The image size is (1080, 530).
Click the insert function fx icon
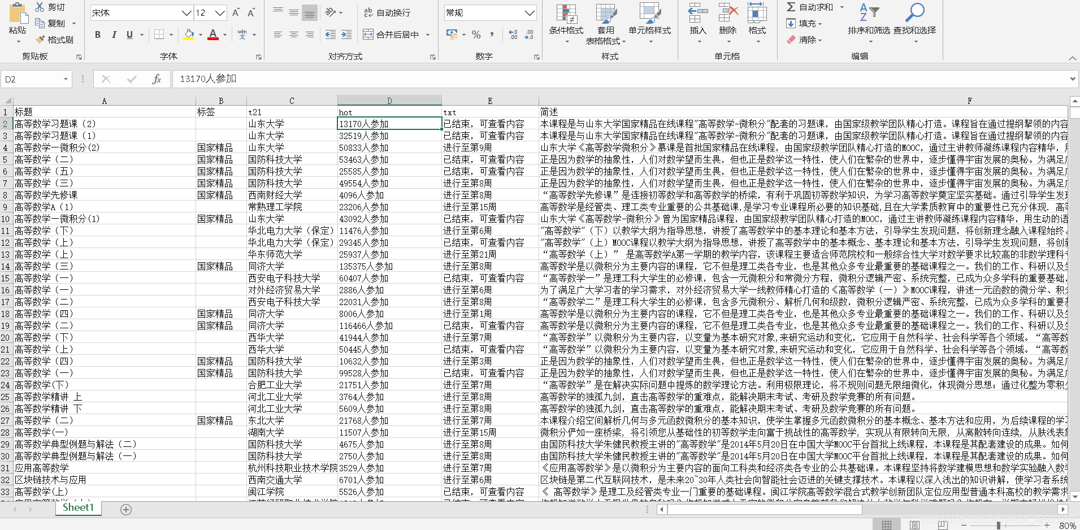tap(157, 79)
